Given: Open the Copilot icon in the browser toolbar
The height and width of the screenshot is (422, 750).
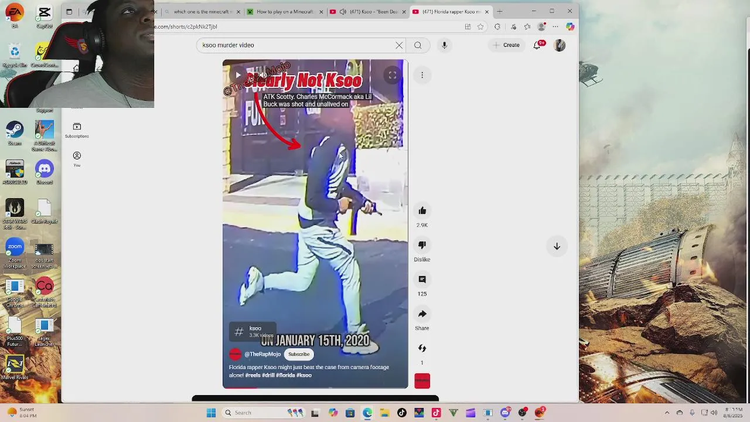Looking at the screenshot, I should tap(570, 26).
